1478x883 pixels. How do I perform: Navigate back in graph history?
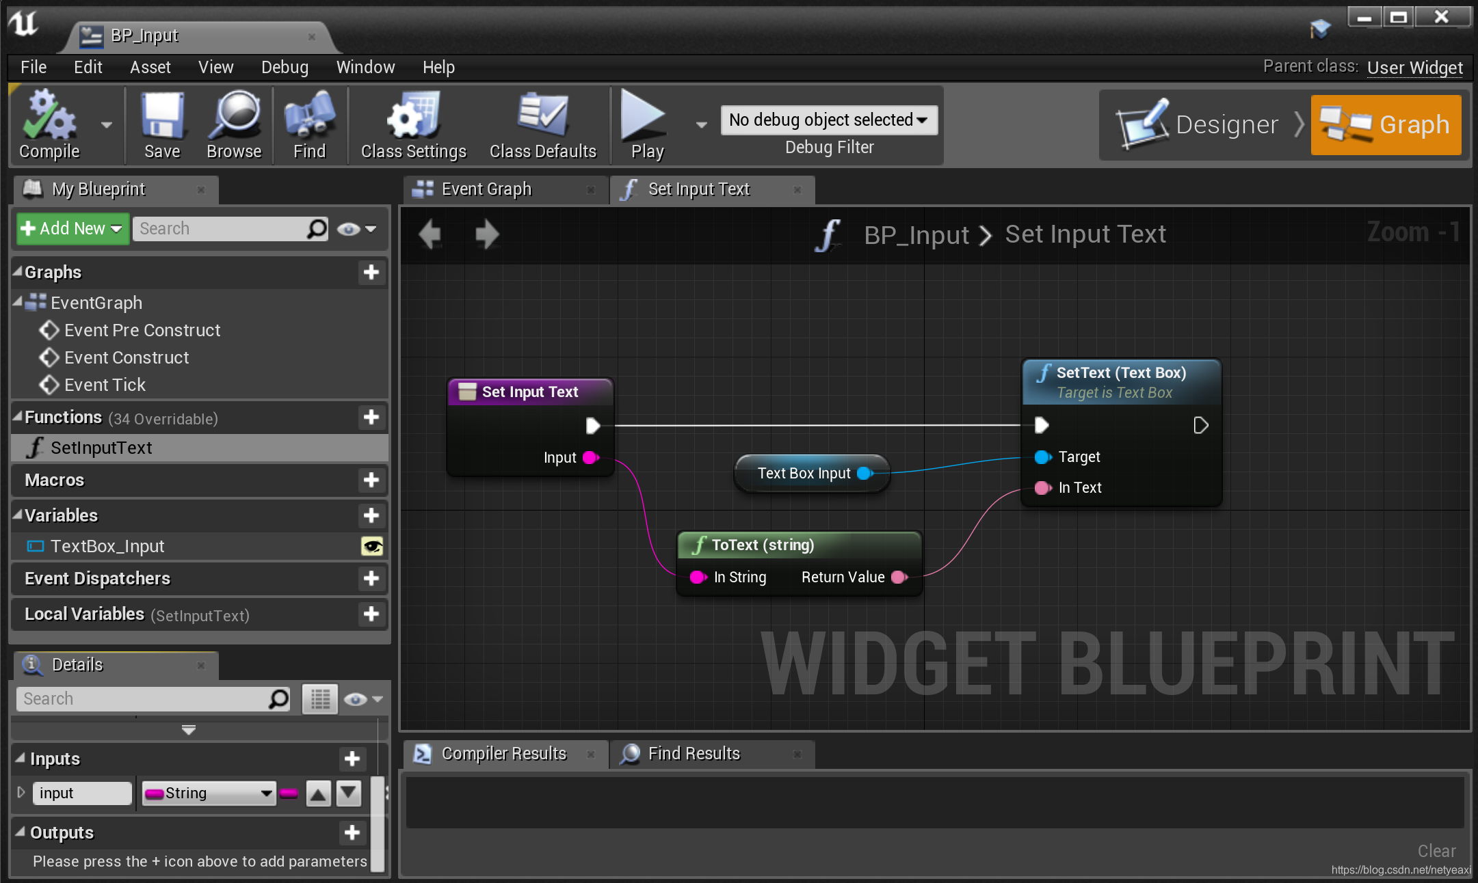430,234
